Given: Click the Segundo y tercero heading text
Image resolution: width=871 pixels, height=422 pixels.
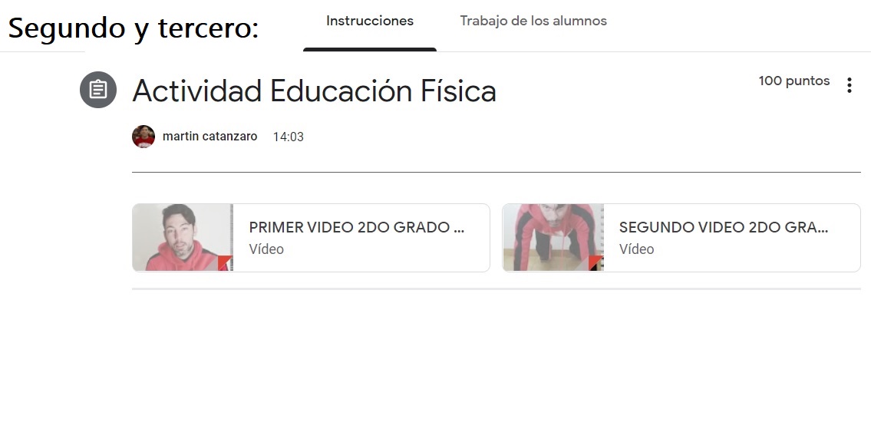Looking at the screenshot, I should coord(134,28).
